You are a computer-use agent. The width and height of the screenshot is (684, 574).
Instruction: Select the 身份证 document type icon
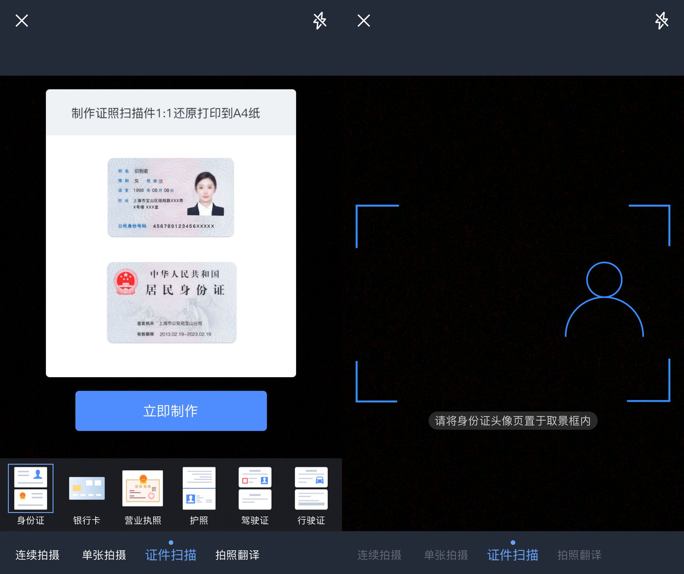pyautogui.click(x=31, y=488)
